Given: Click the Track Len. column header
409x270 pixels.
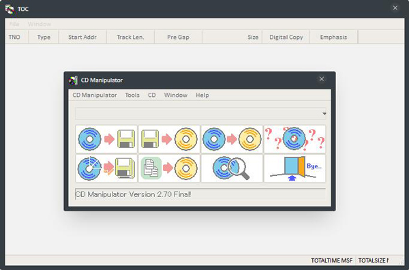Looking at the screenshot, I should click(x=130, y=37).
